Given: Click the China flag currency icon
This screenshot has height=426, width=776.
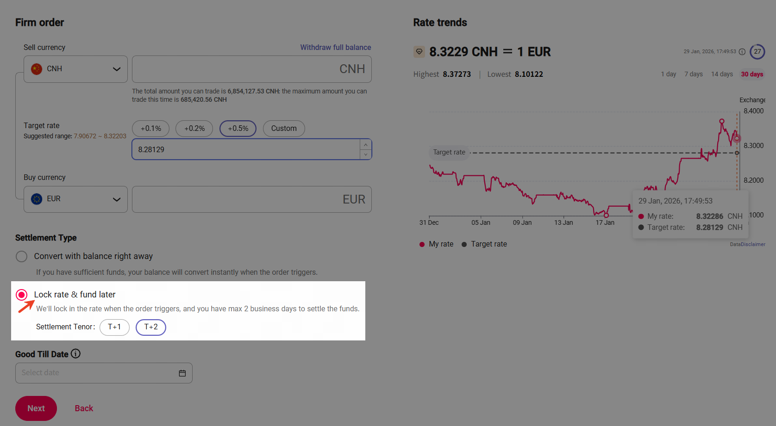Looking at the screenshot, I should tap(37, 69).
